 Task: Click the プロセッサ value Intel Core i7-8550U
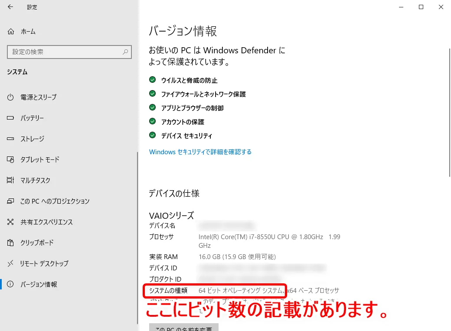[x=269, y=241]
